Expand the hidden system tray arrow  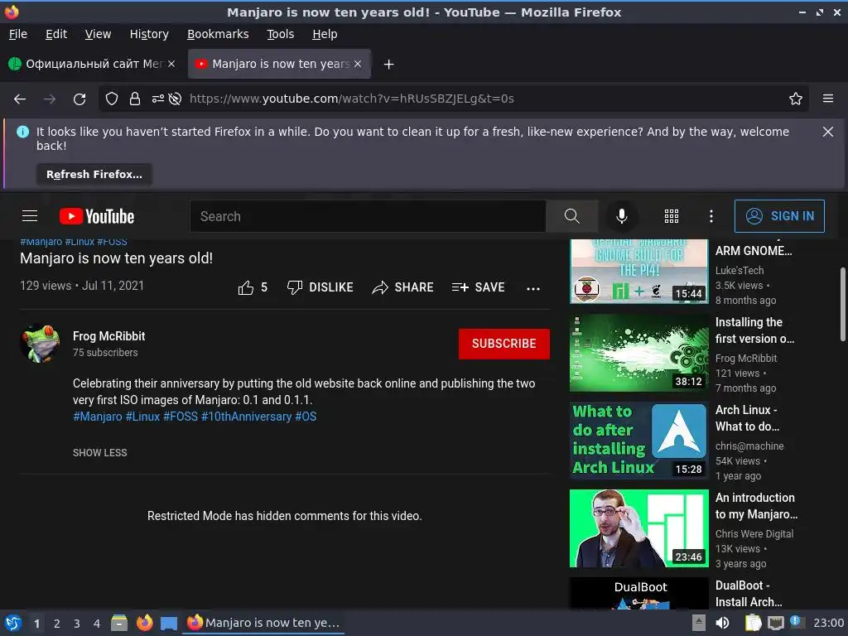tap(699, 623)
